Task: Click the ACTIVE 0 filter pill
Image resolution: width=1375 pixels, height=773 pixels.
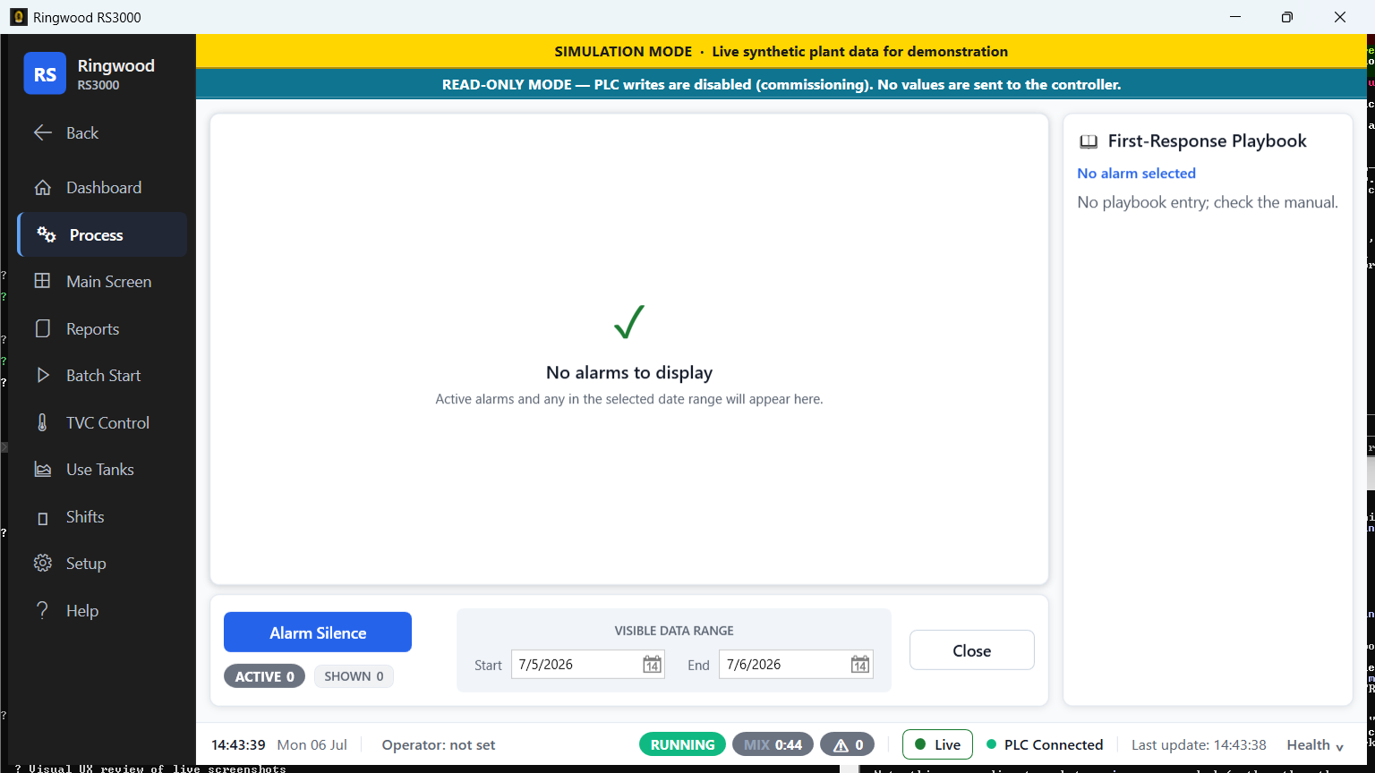Action: tap(264, 676)
